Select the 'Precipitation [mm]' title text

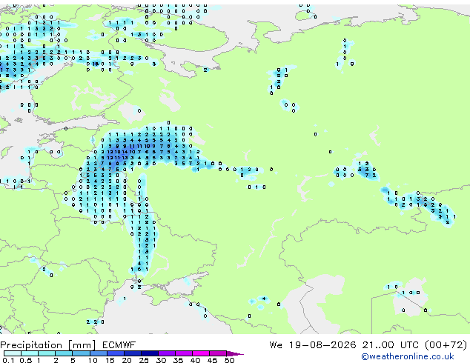coord(47,345)
